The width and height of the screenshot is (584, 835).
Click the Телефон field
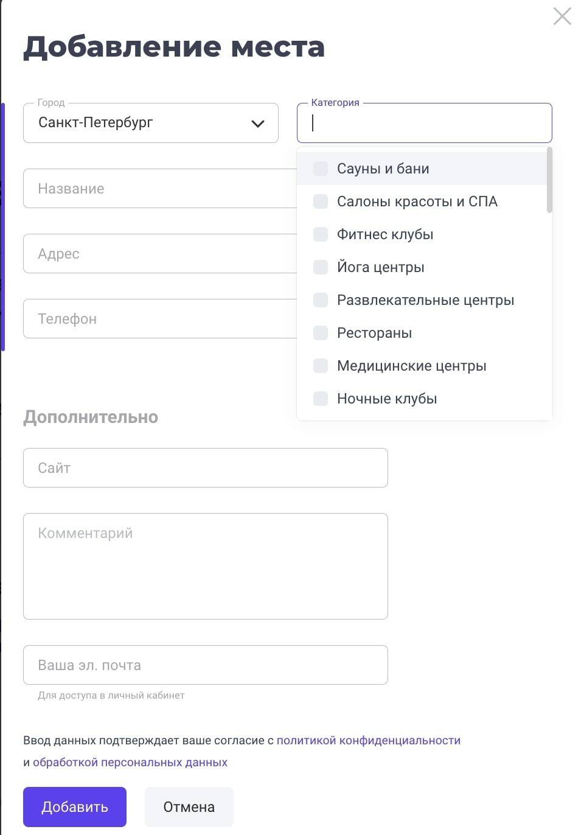coord(160,319)
